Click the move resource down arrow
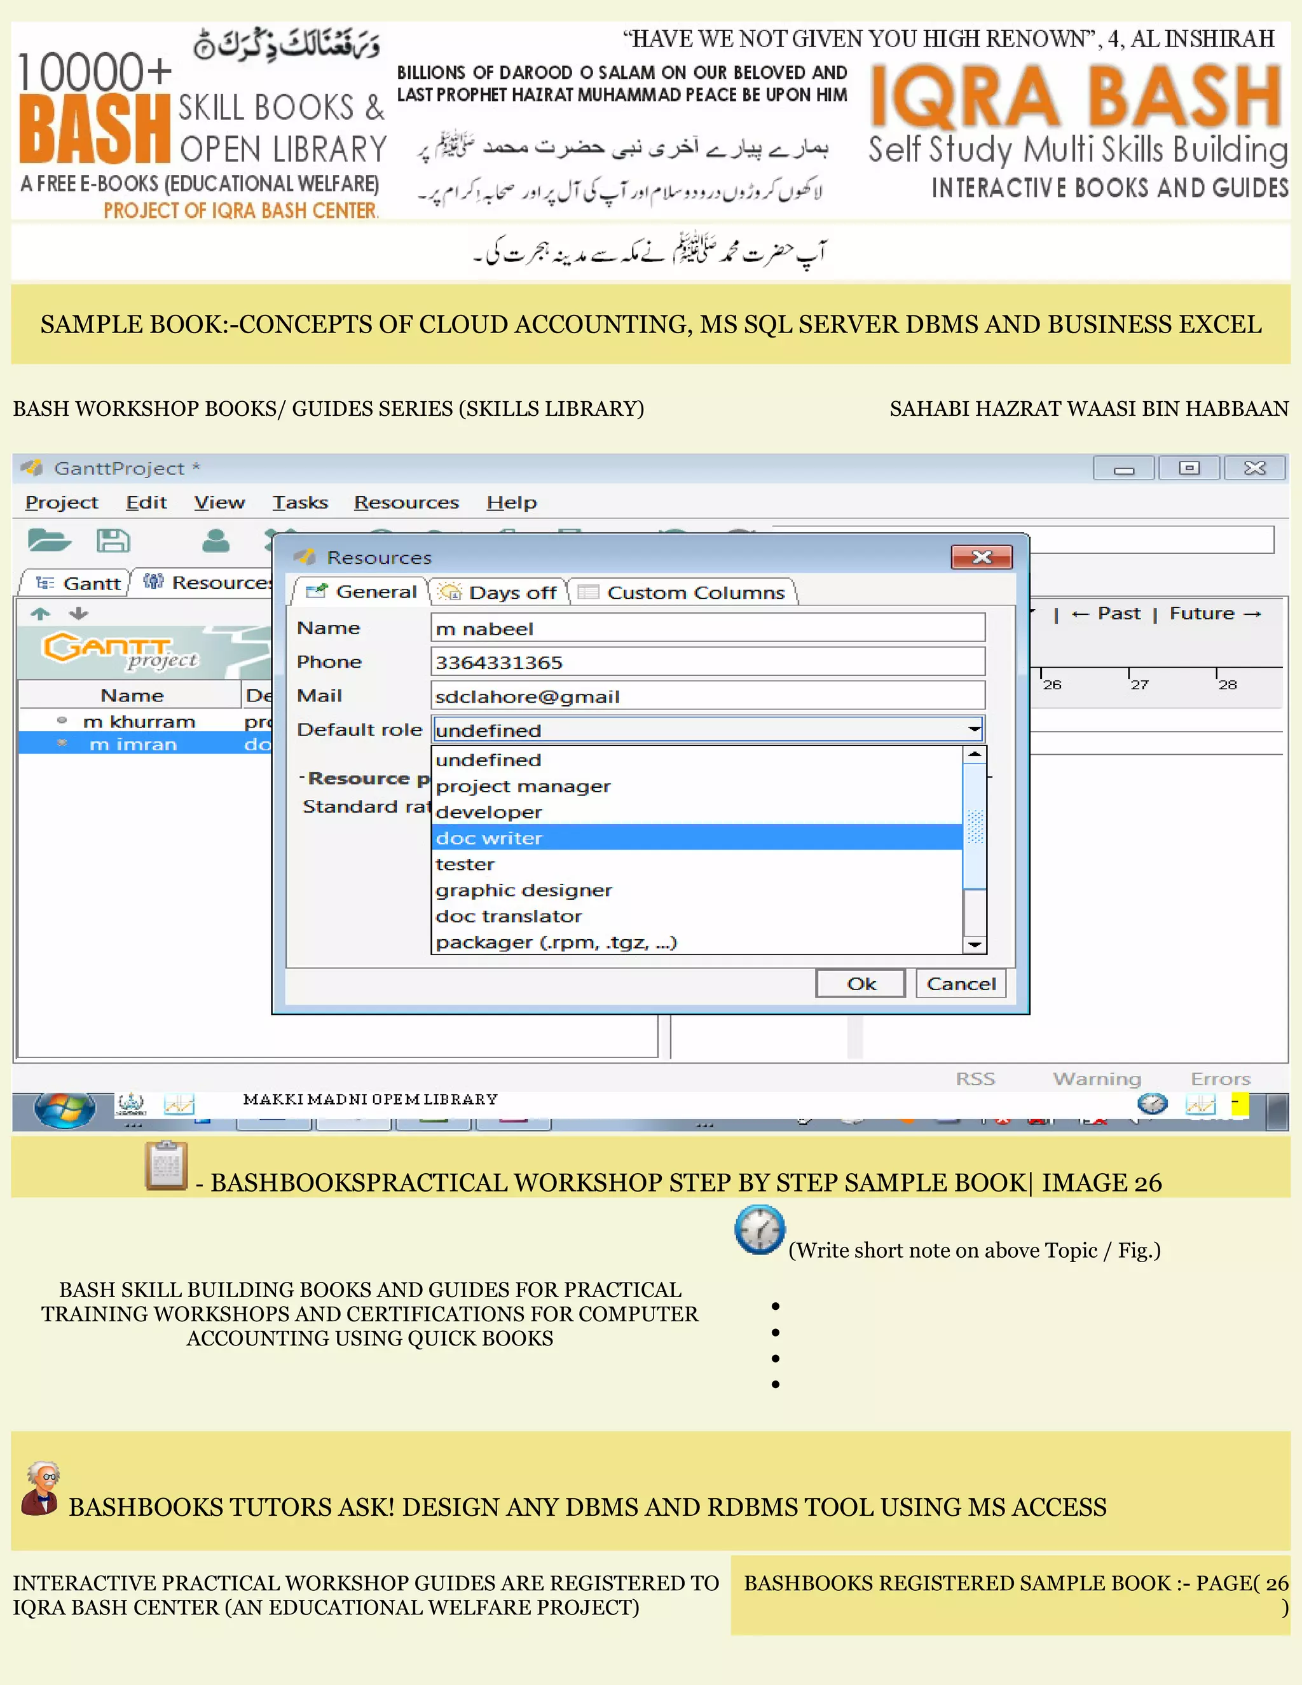The height and width of the screenshot is (1685, 1302). 78,614
